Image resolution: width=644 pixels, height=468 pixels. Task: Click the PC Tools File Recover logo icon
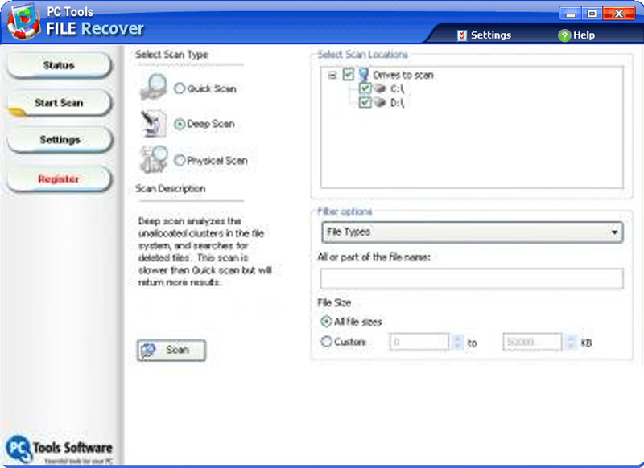pyautogui.click(x=23, y=22)
